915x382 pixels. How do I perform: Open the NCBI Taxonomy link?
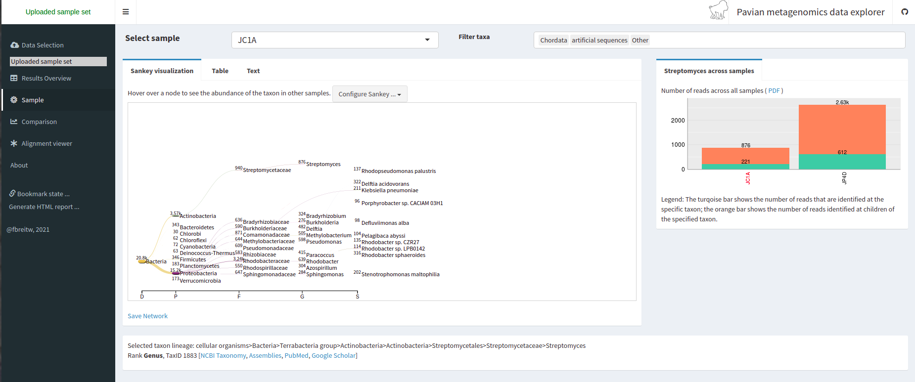(223, 355)
